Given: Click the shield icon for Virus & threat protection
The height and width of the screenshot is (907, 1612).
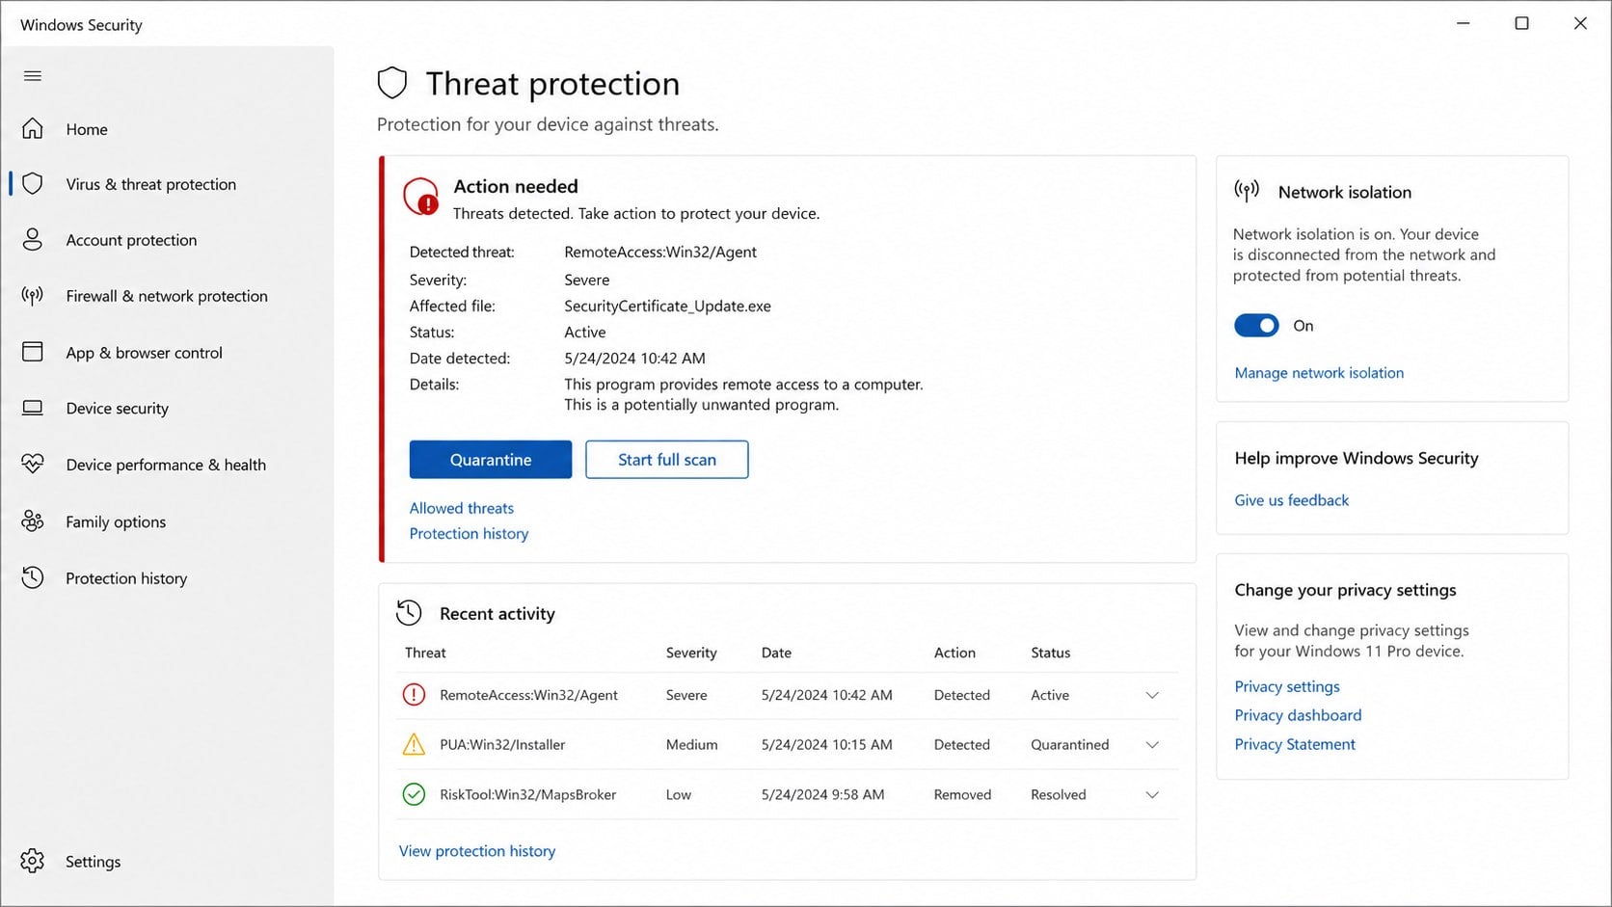Looking at the screenshot, I should (x=33, y=184).
